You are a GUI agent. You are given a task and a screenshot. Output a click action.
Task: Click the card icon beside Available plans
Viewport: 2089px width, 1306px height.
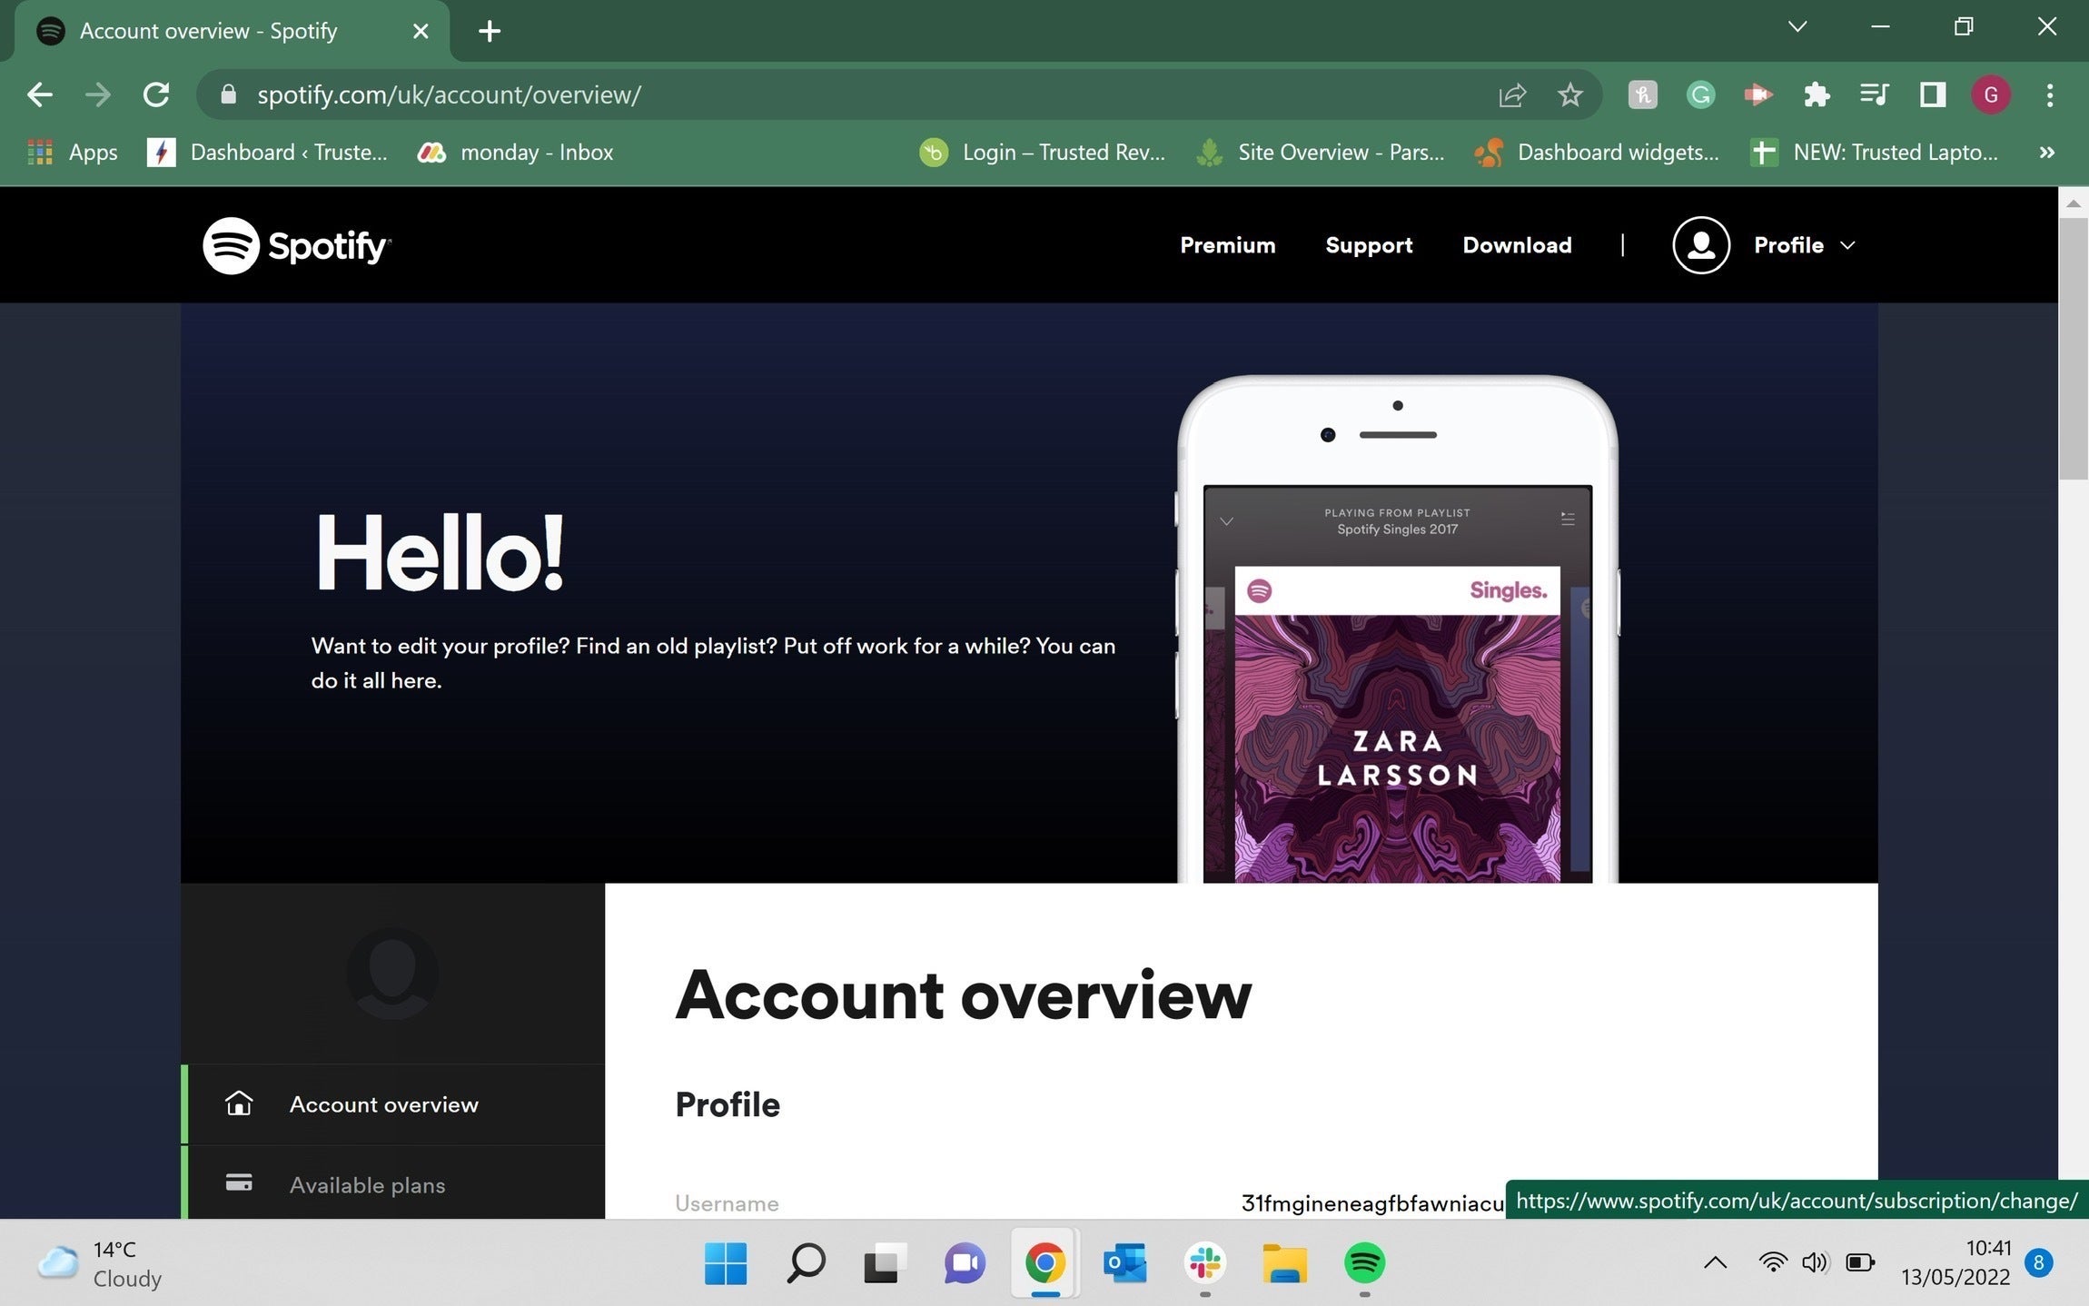239,1183
